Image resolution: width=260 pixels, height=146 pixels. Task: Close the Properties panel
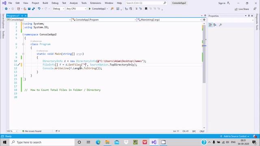252,16
